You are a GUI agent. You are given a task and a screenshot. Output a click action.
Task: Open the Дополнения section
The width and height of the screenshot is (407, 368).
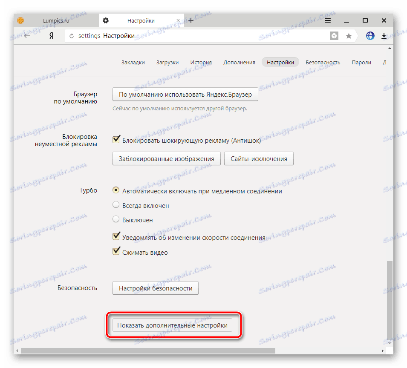click(239, 63)
